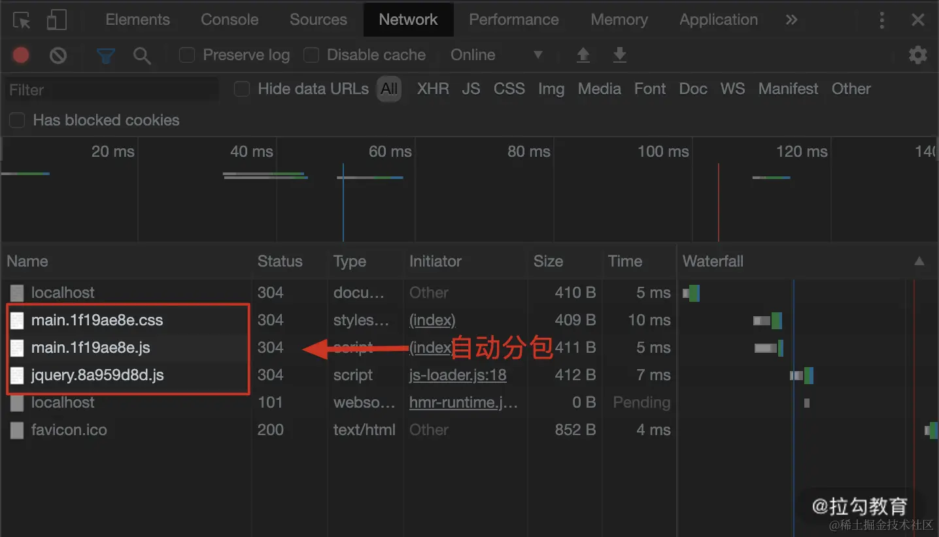Import HAR file with upload arrow
Screen dimensions: 939x537
click(x=583, y=55)
